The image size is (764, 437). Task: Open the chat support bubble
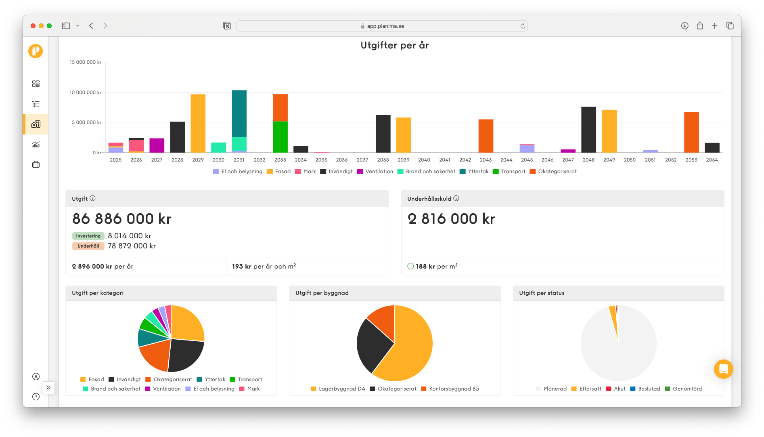click(723, 369)
